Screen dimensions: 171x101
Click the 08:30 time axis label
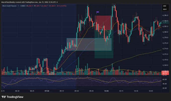tap(17, 91)
